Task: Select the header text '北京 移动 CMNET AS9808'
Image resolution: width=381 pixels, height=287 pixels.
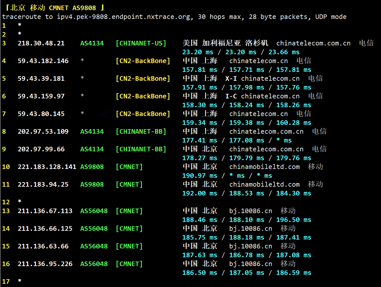Action: (53, 8)
